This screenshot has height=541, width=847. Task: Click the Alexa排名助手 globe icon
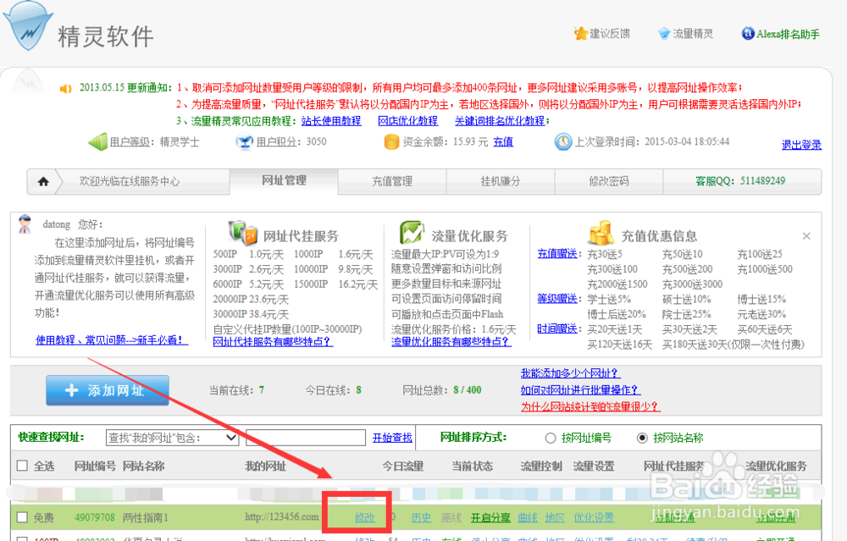point(746,34)
